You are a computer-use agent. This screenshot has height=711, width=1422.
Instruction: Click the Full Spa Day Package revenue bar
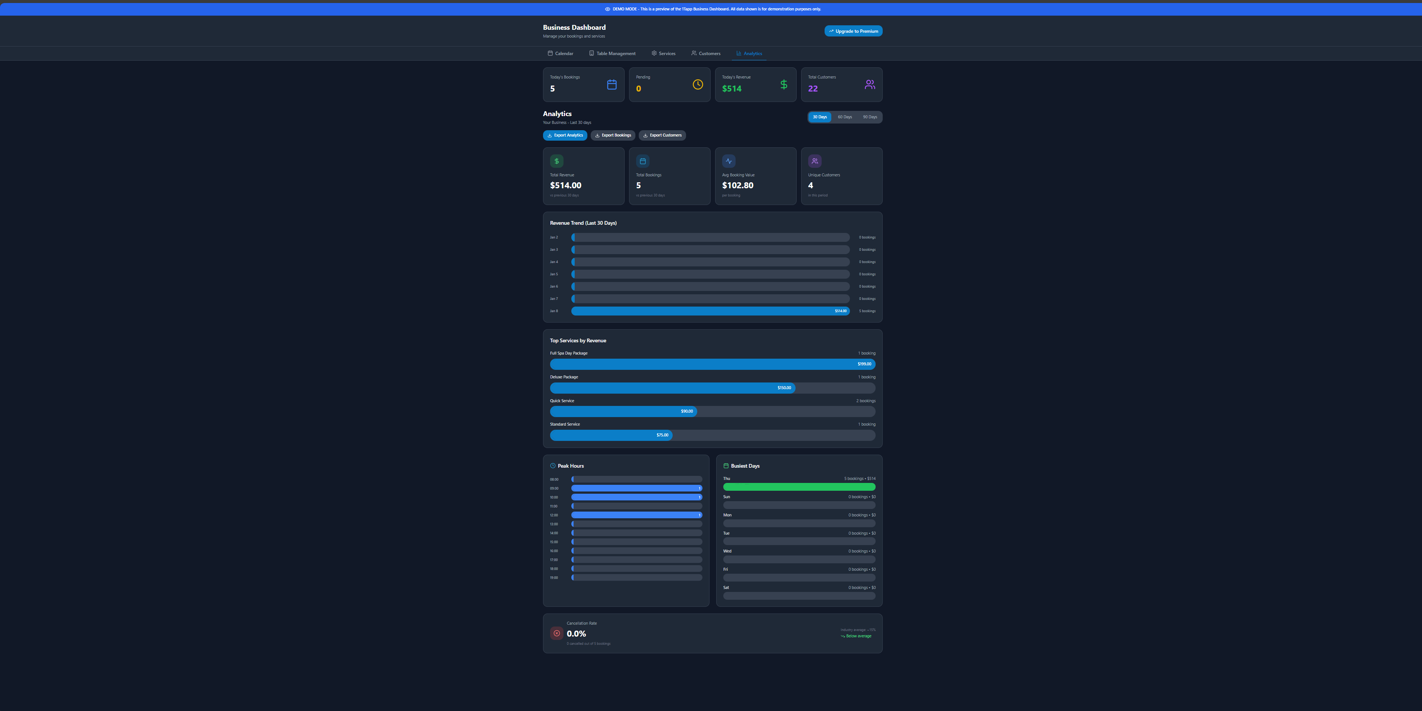(x=712, y=364)
